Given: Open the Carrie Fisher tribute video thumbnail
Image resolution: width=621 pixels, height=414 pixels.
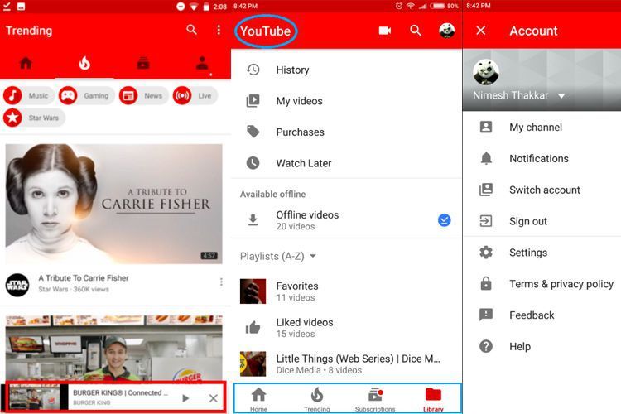Looking at the screenshot, I should [x=114, y=204].
